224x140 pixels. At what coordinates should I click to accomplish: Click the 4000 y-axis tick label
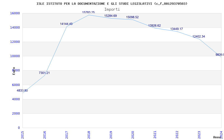pos(16,99)
